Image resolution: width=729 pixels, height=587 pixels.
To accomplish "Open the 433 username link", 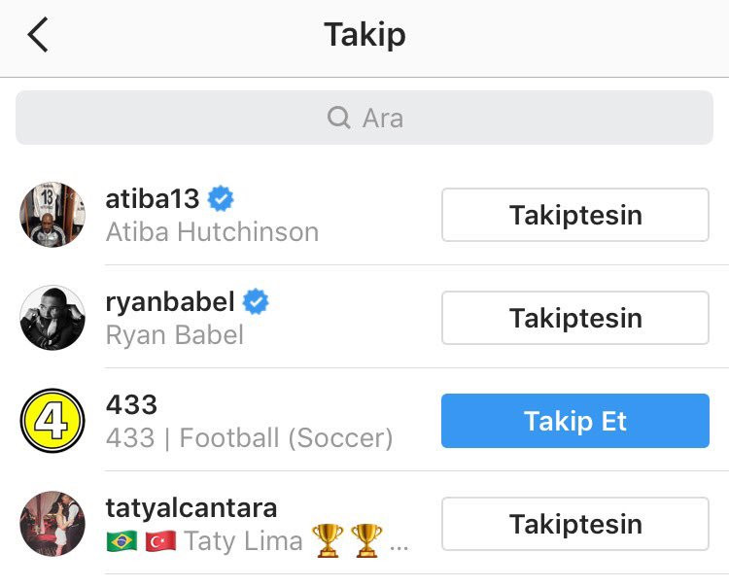I will point(131,405).
